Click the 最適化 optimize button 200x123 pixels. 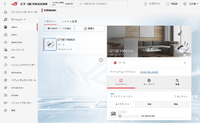coord(89,28)
